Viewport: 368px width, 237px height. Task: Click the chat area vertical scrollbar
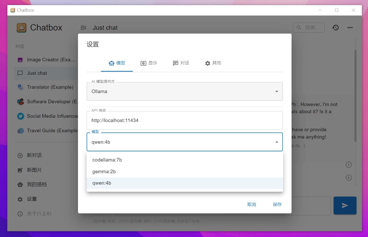click(x=355, y=96)
